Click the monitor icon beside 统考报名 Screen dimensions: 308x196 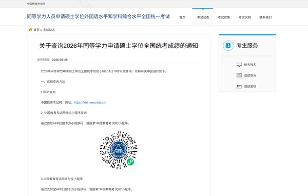pyautogui.click(x=239, y=65)
